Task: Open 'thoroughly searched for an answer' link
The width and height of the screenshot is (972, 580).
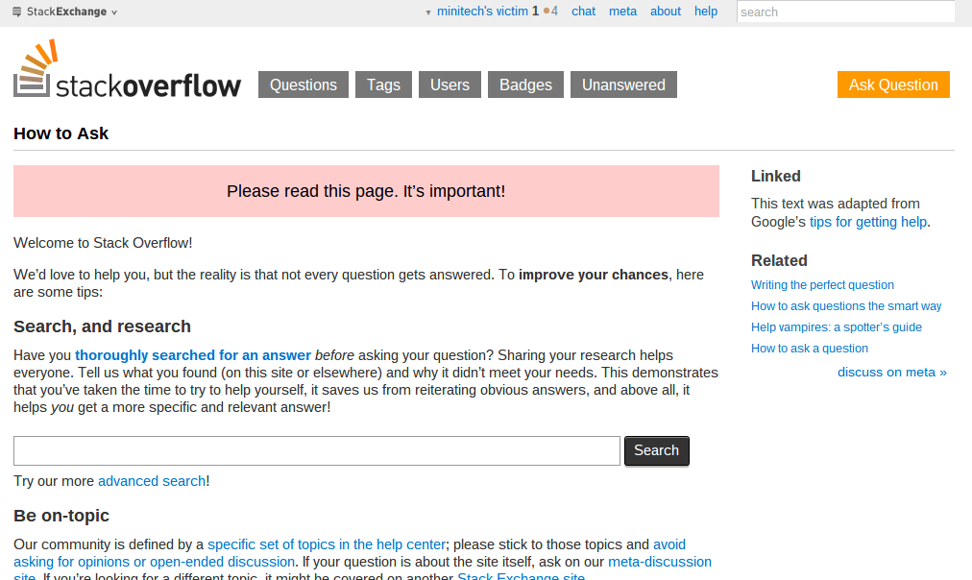Action: pos(193,355)
